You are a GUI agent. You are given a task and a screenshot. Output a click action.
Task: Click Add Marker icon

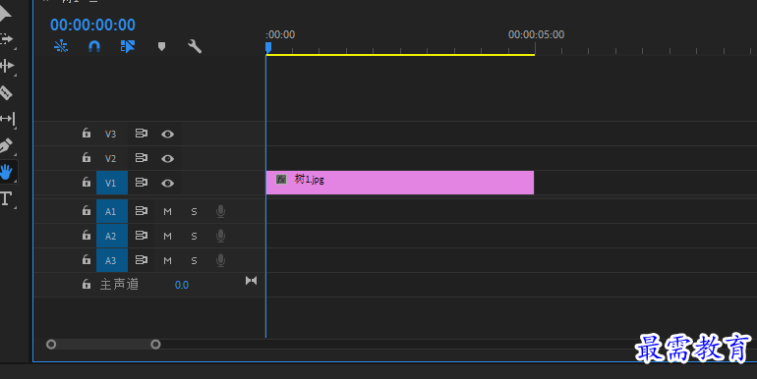[x=162, y=46]
